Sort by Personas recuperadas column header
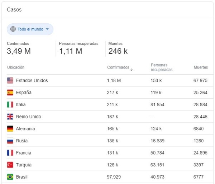215x184 pixels. point(162,67)
